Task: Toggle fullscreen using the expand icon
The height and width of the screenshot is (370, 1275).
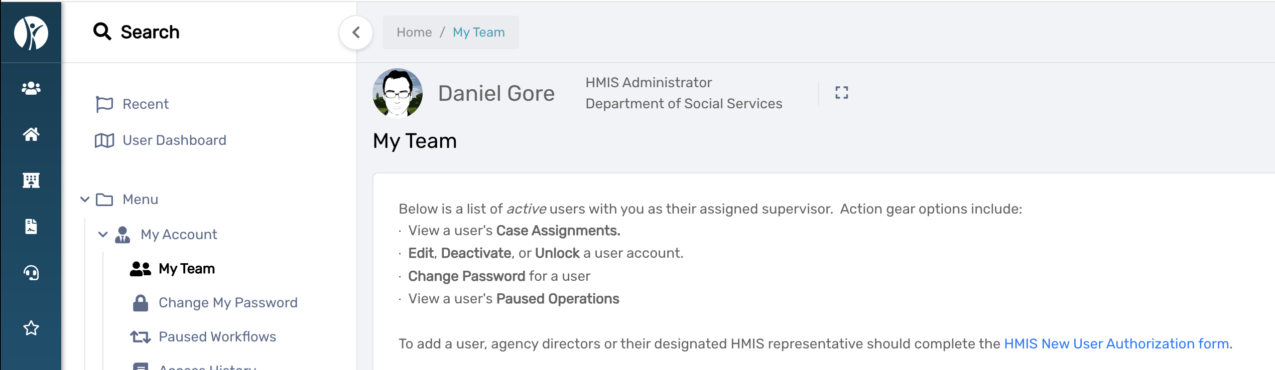Action: click(x=842, y=93)
